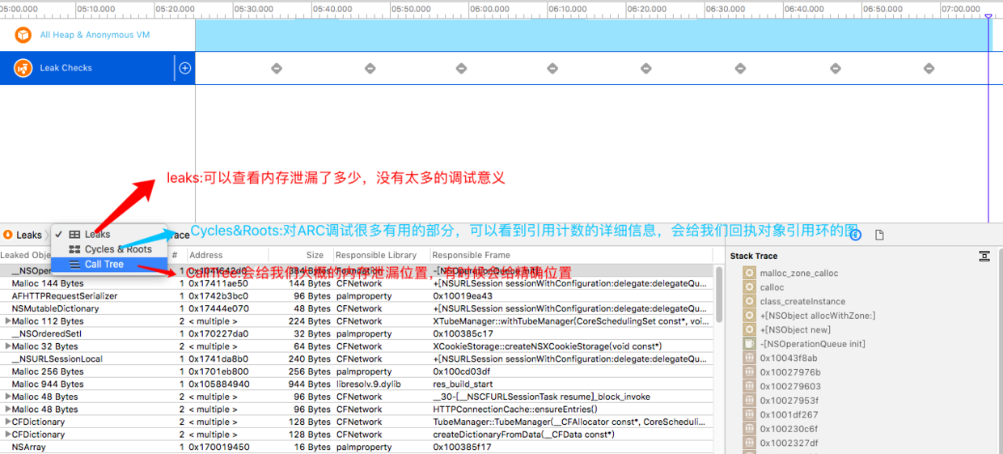This screenshot has width=1003, height=454.
Task: Click icon beside +[NSObject allocWithZone:] frame
Action: pos(749,316)
